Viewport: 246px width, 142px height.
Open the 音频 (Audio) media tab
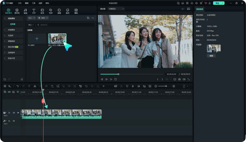(25, 11)
